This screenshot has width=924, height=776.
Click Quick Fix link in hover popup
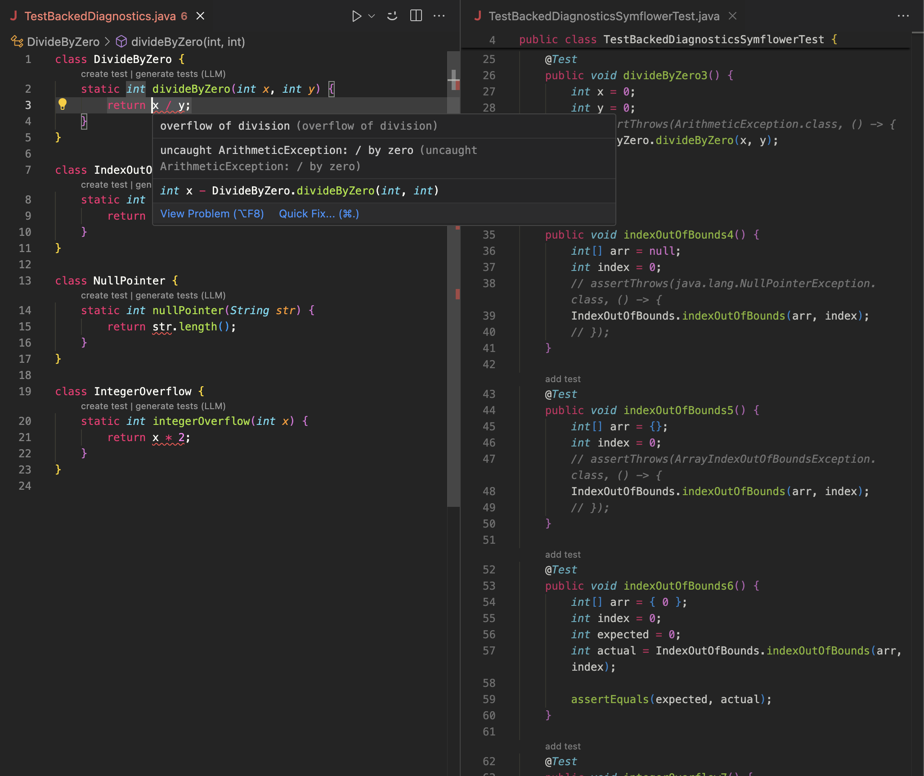tap(319, 214)
